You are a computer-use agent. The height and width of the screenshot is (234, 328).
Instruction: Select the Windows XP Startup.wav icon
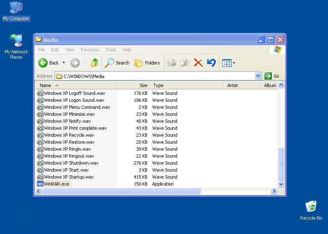click(x=40, y=177)
